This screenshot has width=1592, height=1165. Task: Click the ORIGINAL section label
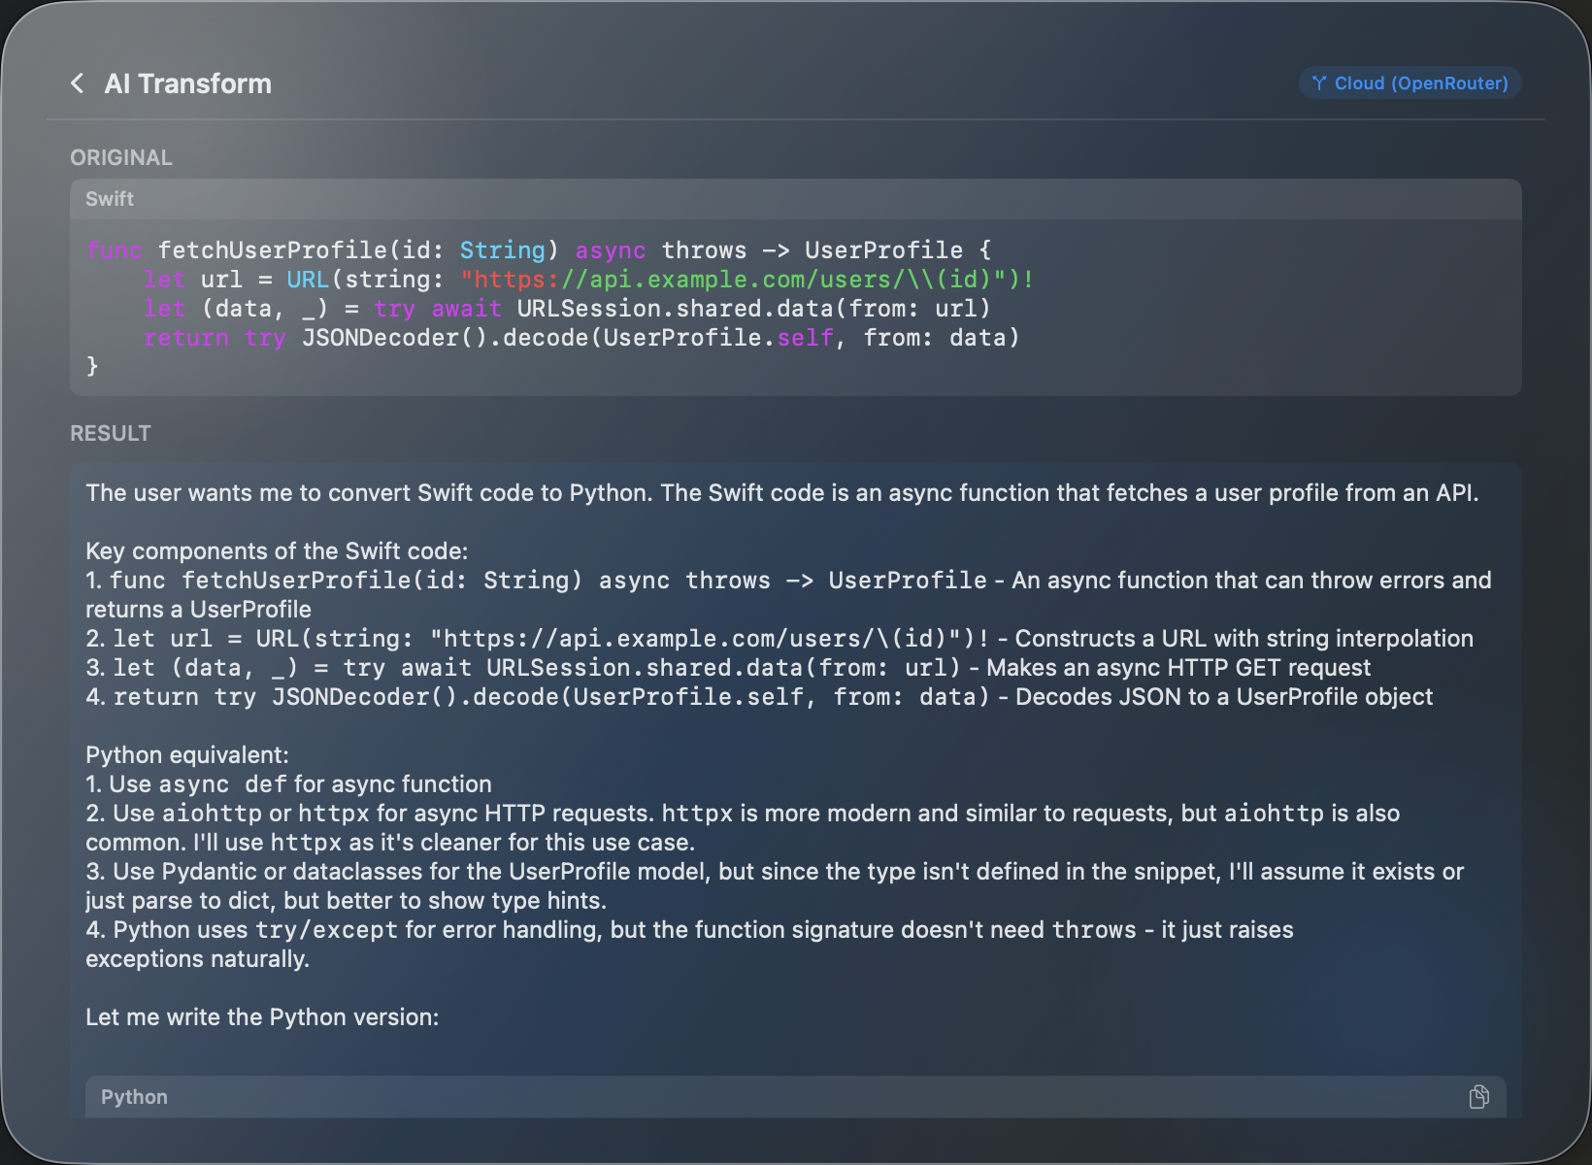pos(121,157)
